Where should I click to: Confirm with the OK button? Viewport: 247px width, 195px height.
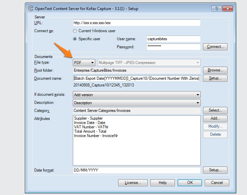click(x=190, y=183)
